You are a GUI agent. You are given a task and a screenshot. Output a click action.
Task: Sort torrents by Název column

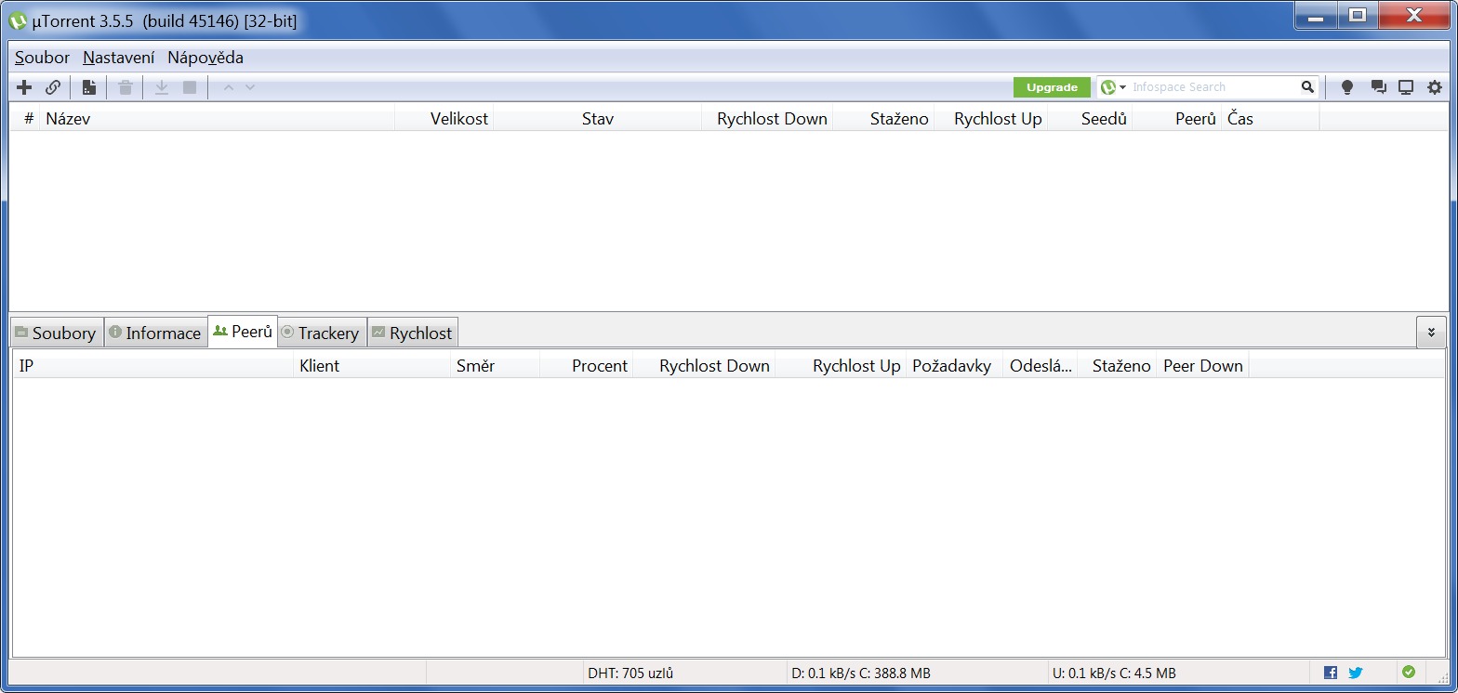(x=218, y=119)
